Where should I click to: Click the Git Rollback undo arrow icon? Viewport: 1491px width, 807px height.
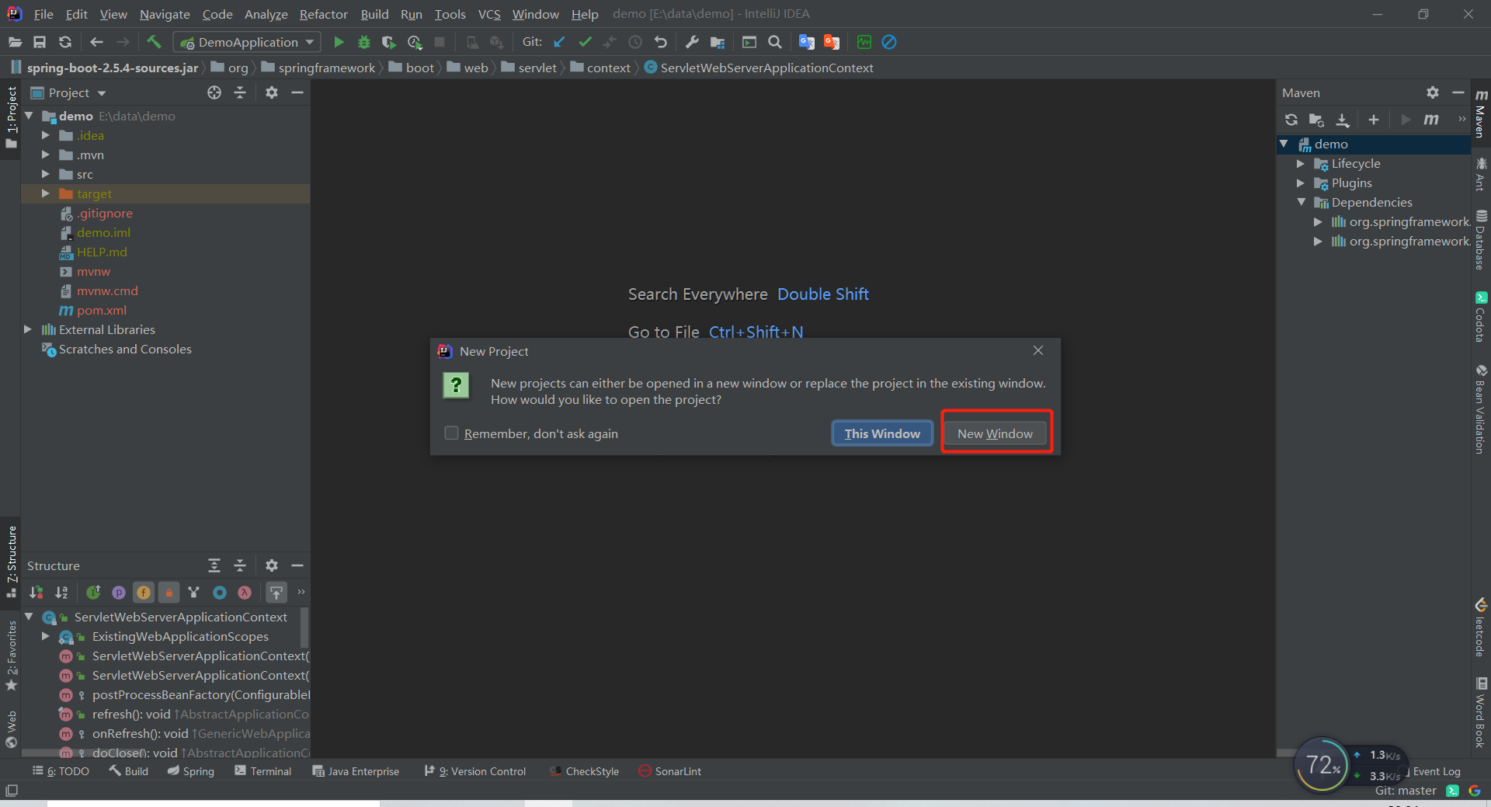point(660,42)
